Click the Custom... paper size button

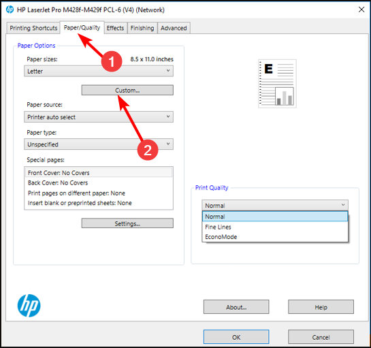tap(127, 90)
